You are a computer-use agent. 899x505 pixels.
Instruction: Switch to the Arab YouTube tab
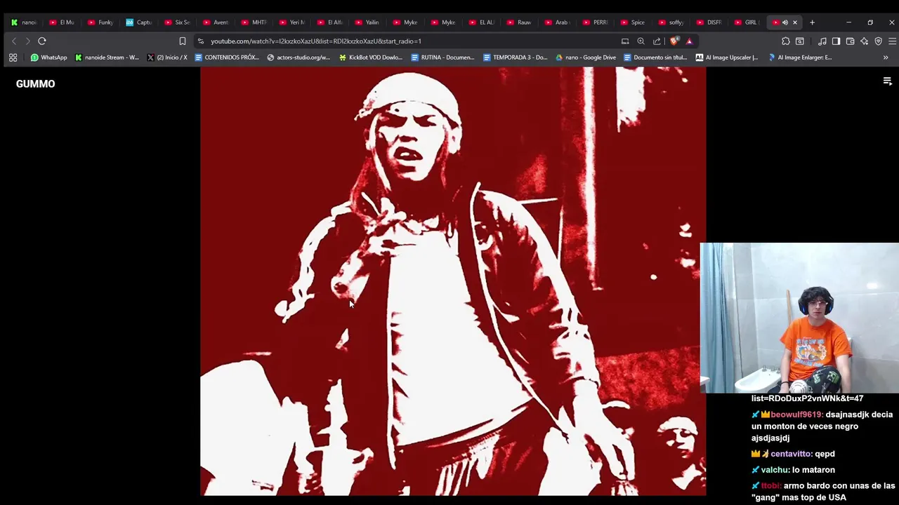(558, 22)
